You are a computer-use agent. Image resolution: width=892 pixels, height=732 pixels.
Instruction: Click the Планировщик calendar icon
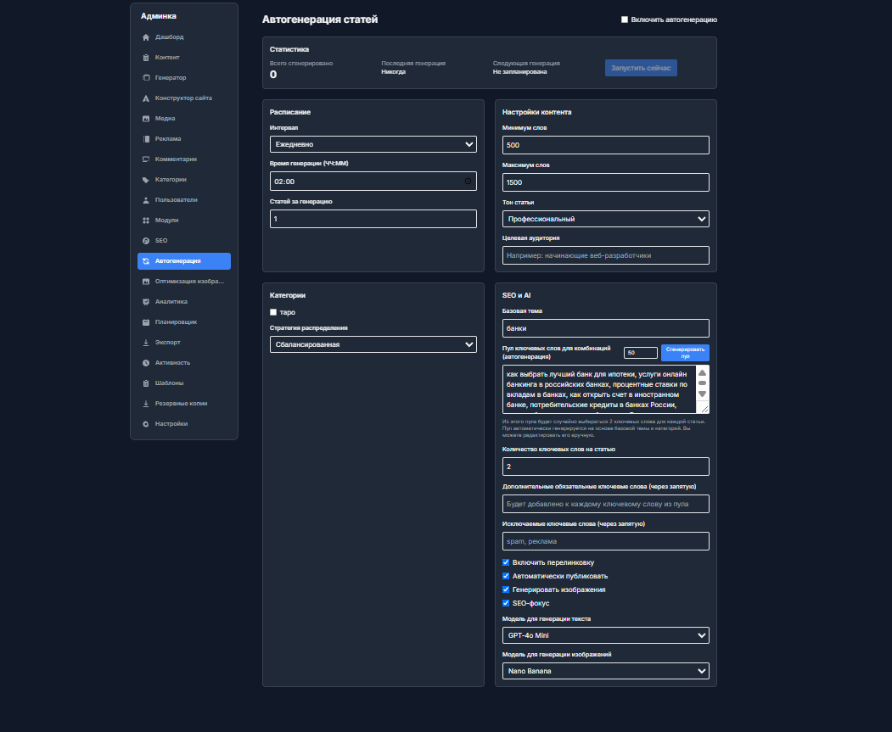point(146,322)
